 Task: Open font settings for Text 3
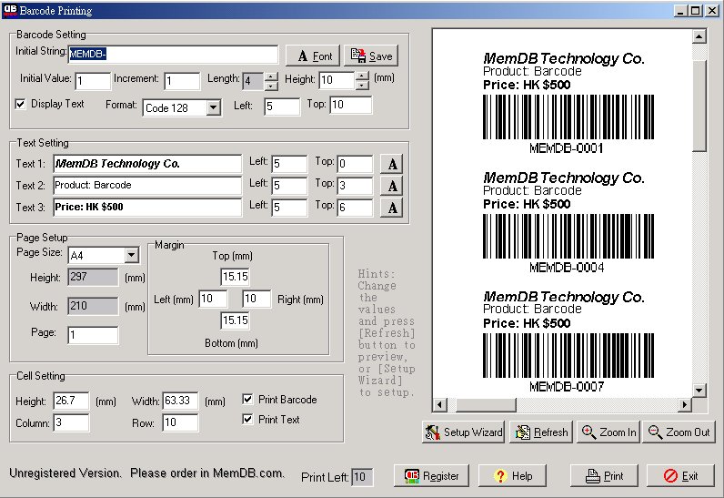[x=391, y=208]
